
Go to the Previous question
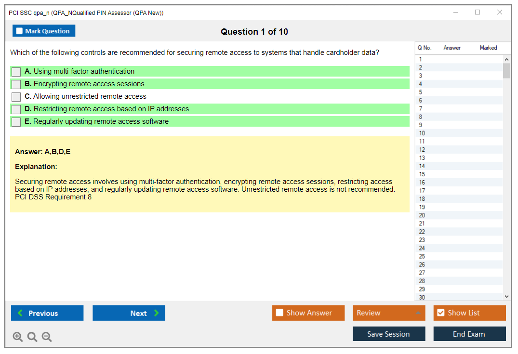click(47, 313)
